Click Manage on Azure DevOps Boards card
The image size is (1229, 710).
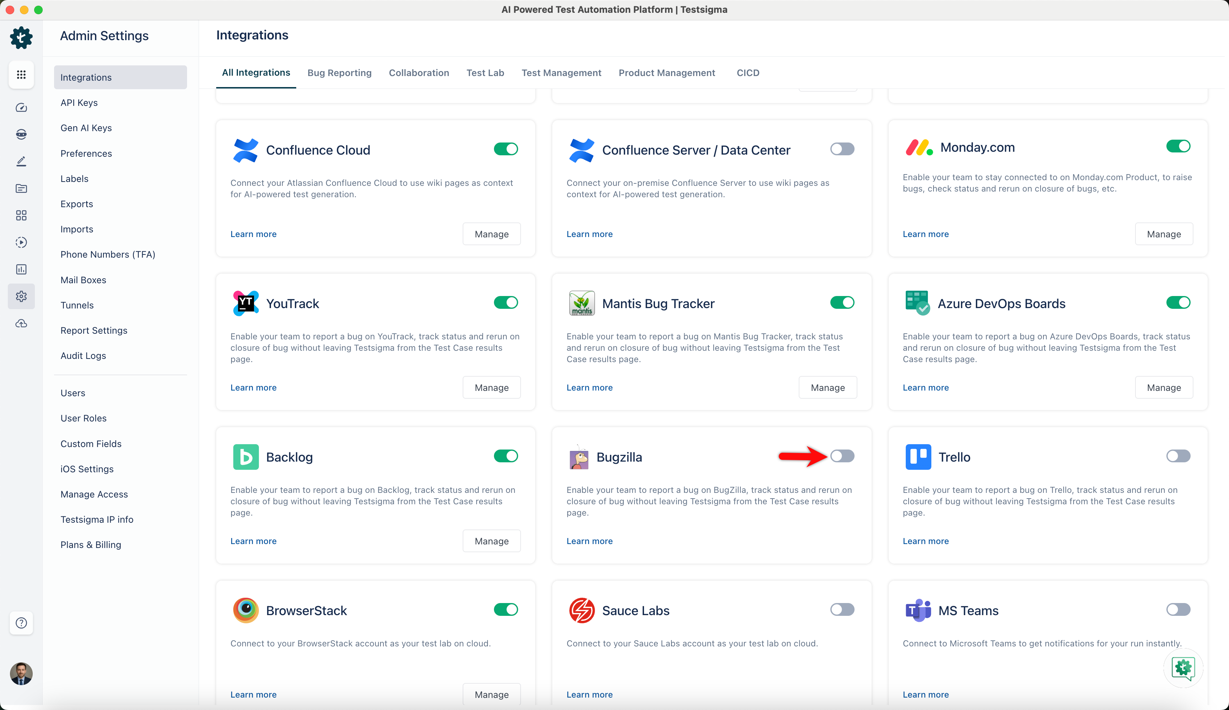1164,387
